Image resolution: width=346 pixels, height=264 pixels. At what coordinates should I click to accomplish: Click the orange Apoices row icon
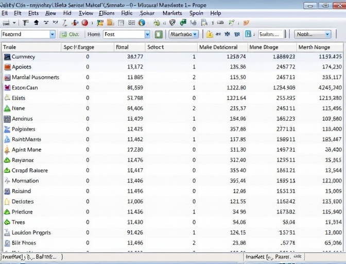7,67
